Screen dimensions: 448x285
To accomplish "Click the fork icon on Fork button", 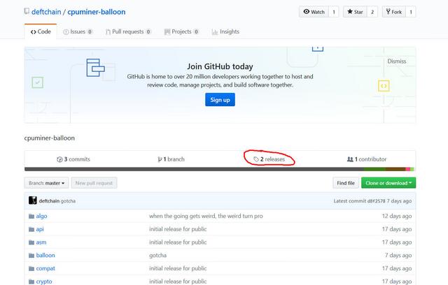I will point(388,11).
